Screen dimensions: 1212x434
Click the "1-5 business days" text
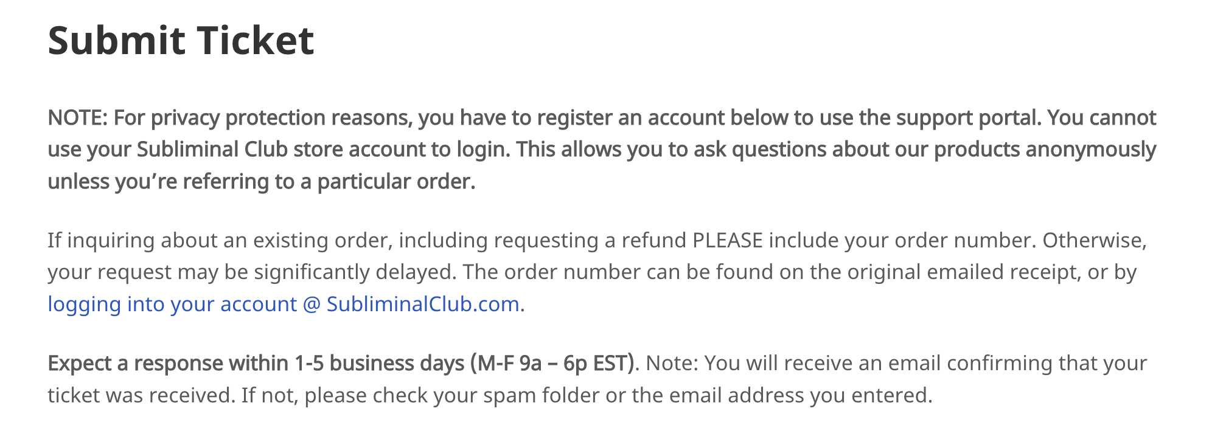click(380, 363)
